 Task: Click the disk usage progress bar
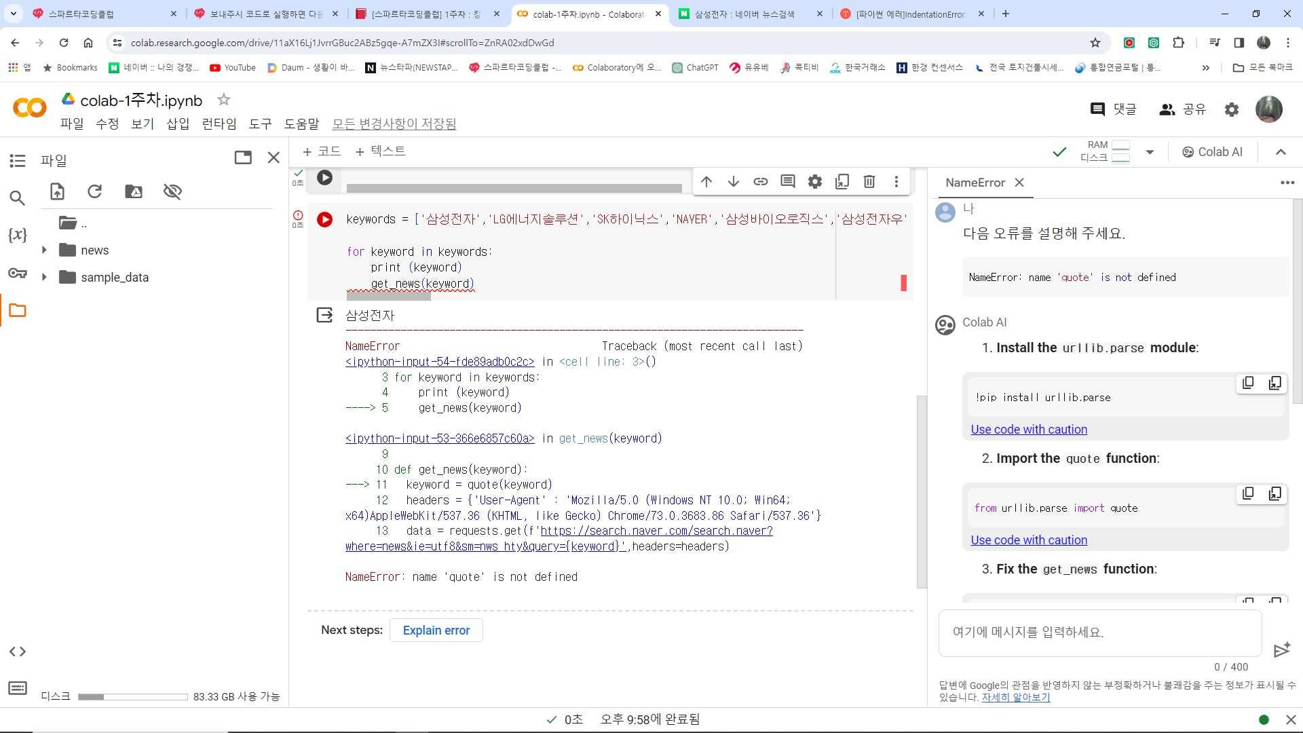tap(132, 697)
